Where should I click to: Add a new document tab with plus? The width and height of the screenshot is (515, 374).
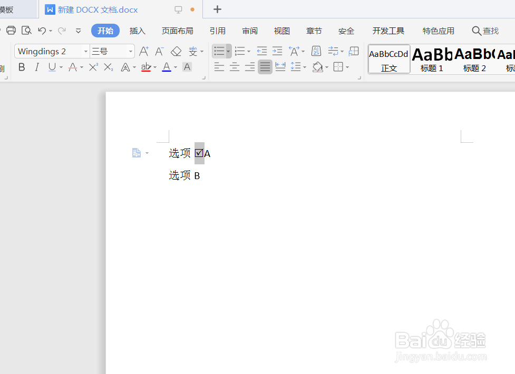[217, 9]
